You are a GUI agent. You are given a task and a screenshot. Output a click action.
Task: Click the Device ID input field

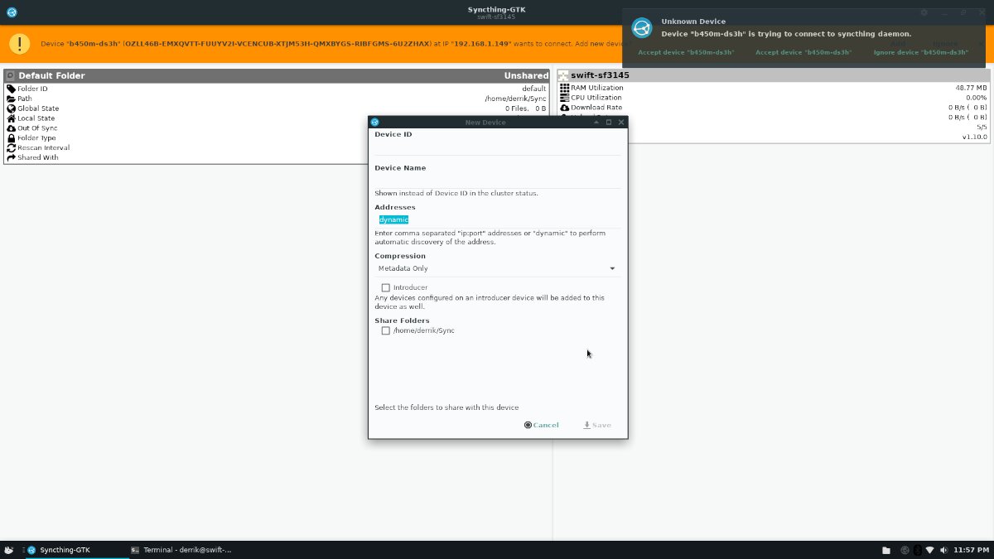497,147
